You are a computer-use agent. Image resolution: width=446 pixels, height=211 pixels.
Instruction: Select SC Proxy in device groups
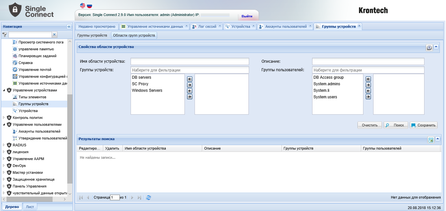click(158, 84)
